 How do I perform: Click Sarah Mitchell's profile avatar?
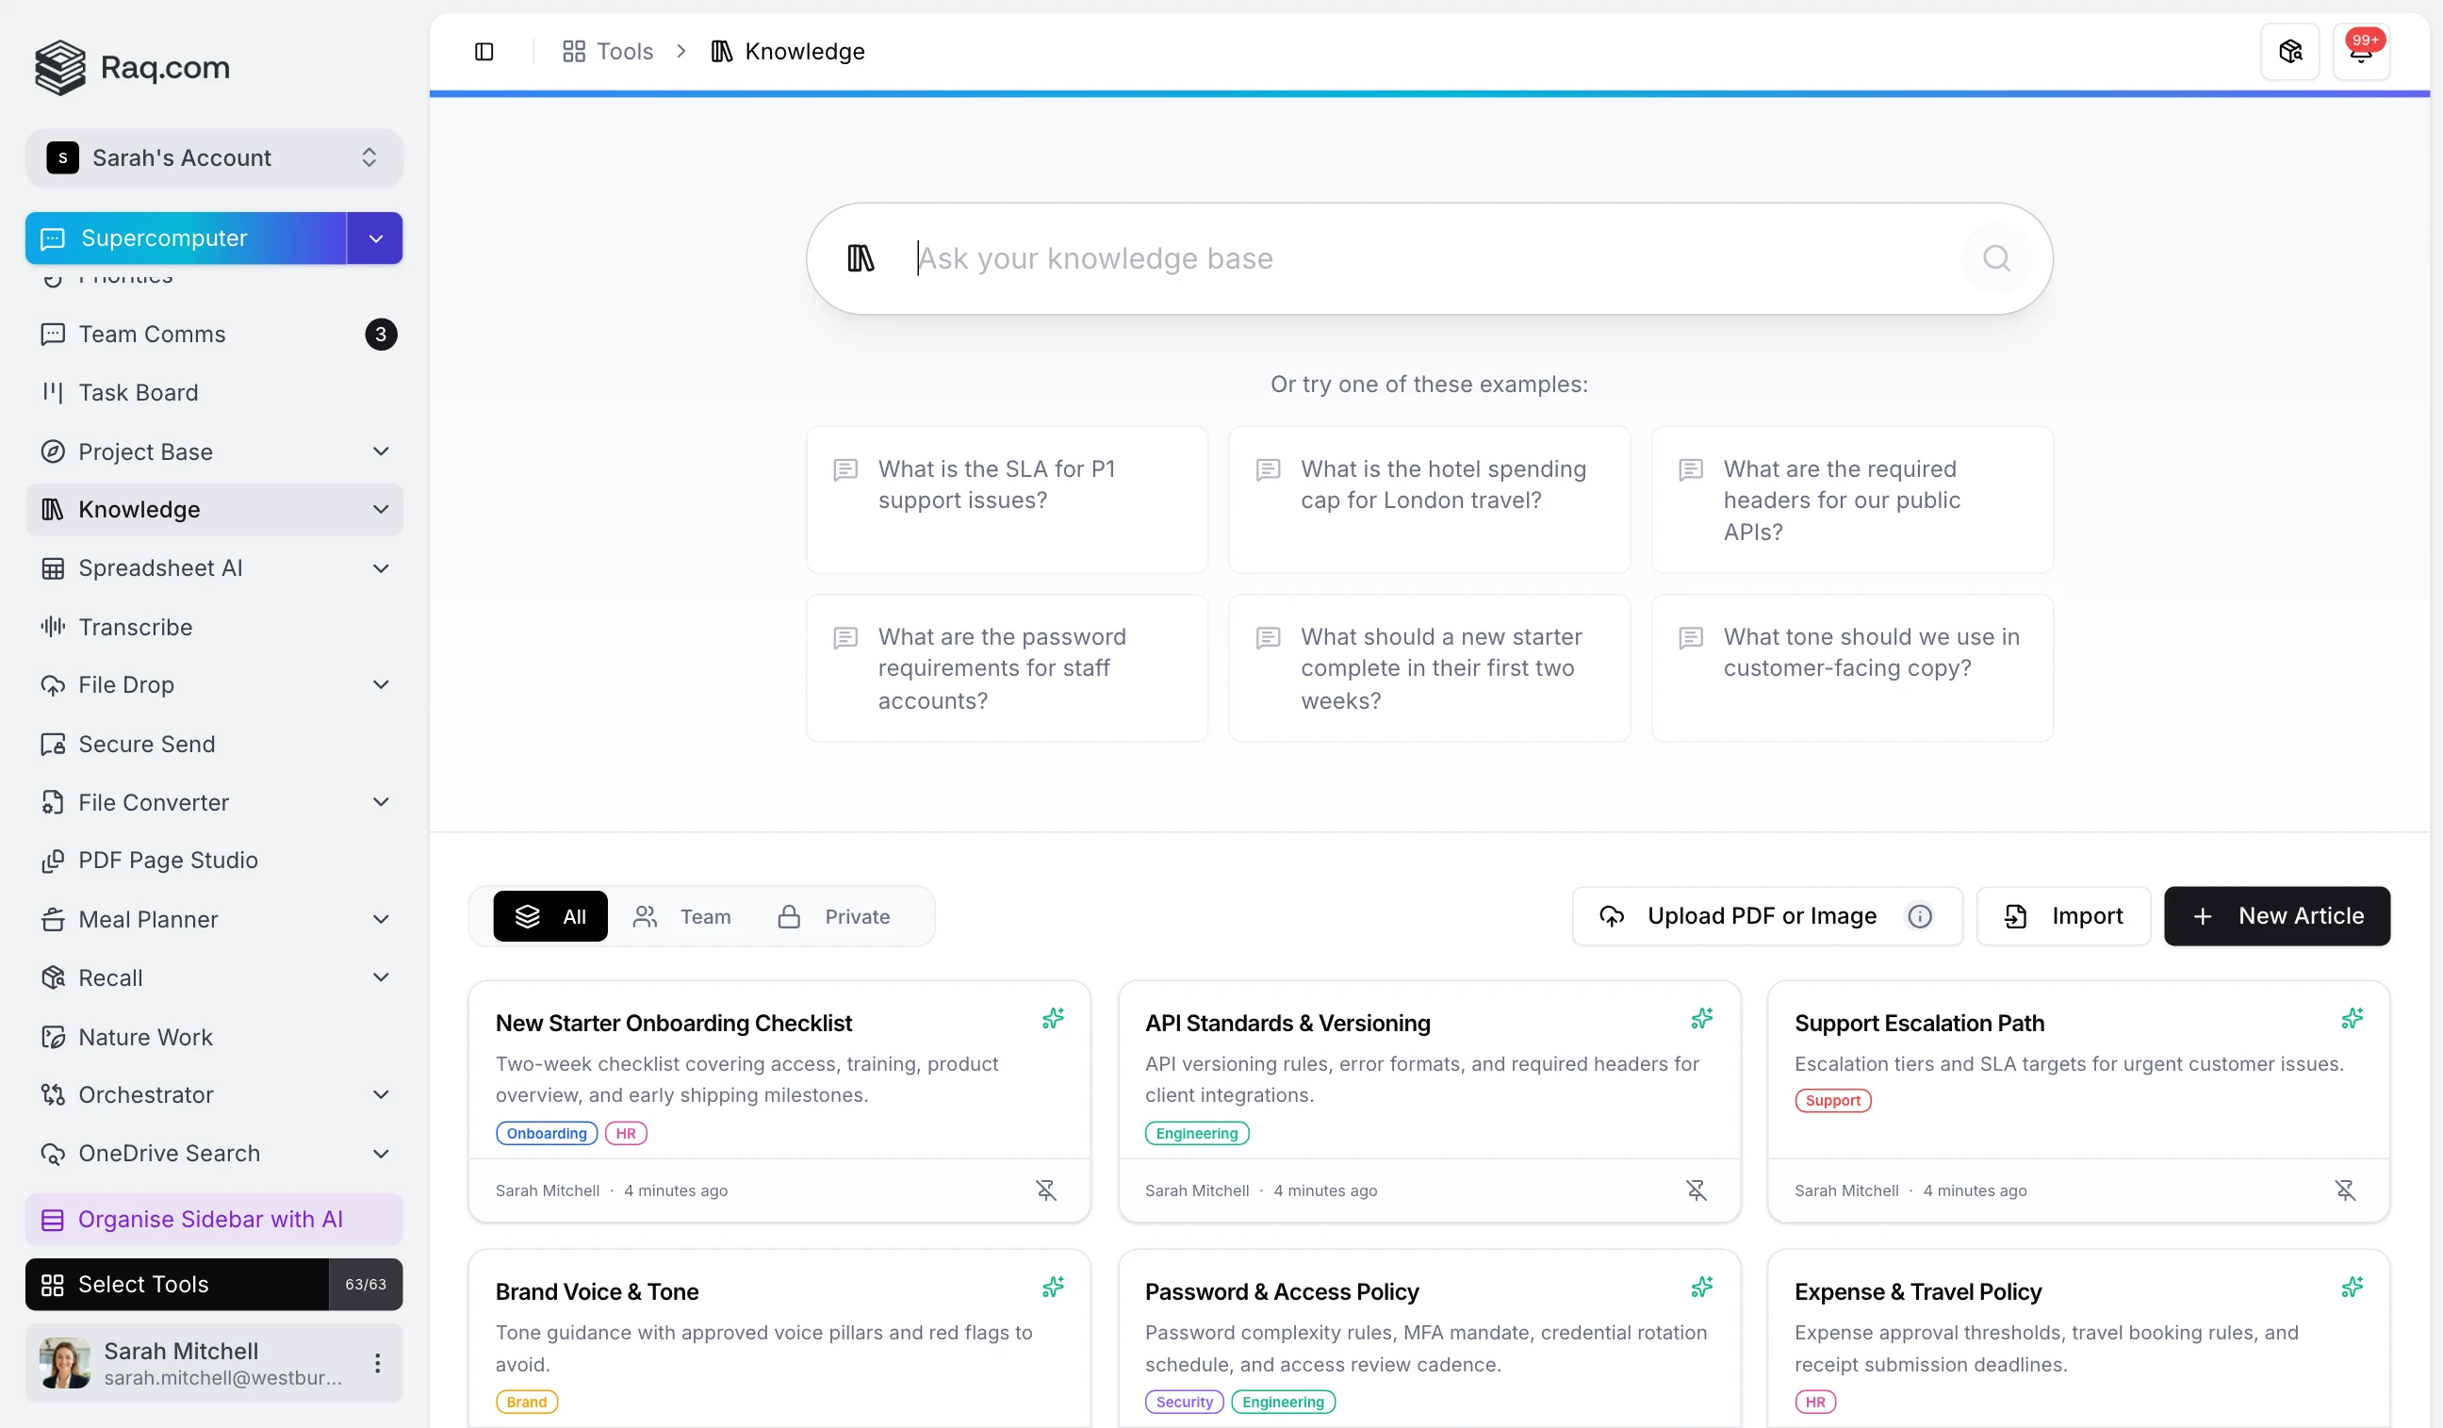pyautogui.click(x=65, y=1363)
